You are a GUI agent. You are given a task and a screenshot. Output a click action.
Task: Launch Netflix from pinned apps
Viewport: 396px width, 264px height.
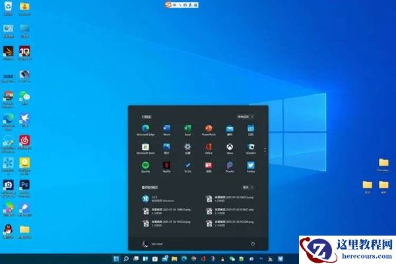coord(167,167)
